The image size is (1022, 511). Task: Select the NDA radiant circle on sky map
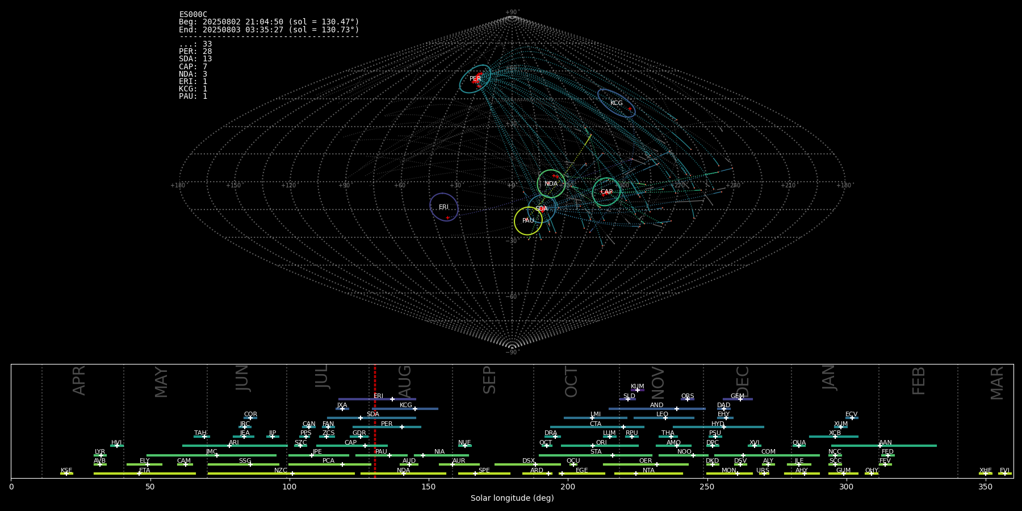point(551,184)
